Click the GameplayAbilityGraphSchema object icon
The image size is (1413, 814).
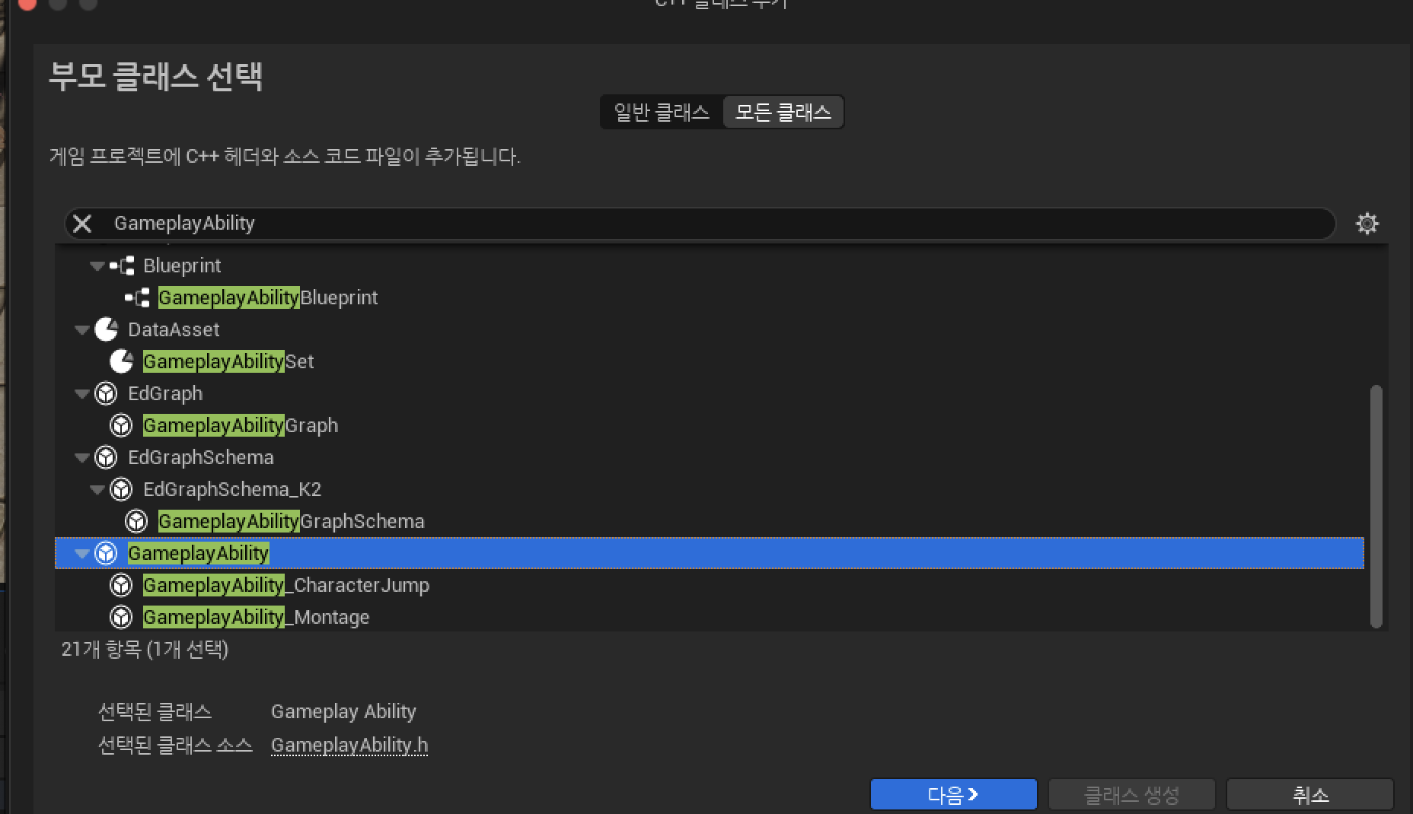point(136,521)
